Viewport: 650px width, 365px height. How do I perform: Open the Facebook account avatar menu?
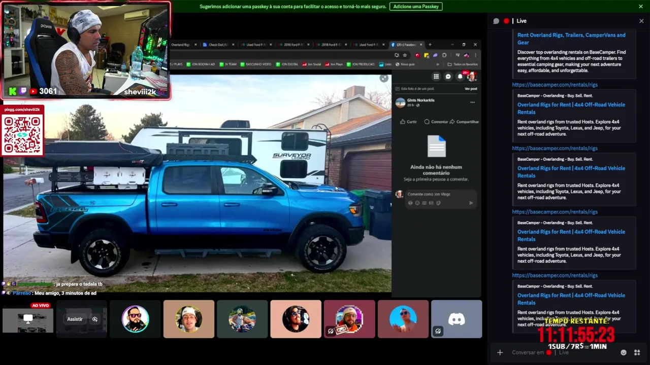[472, 77]
